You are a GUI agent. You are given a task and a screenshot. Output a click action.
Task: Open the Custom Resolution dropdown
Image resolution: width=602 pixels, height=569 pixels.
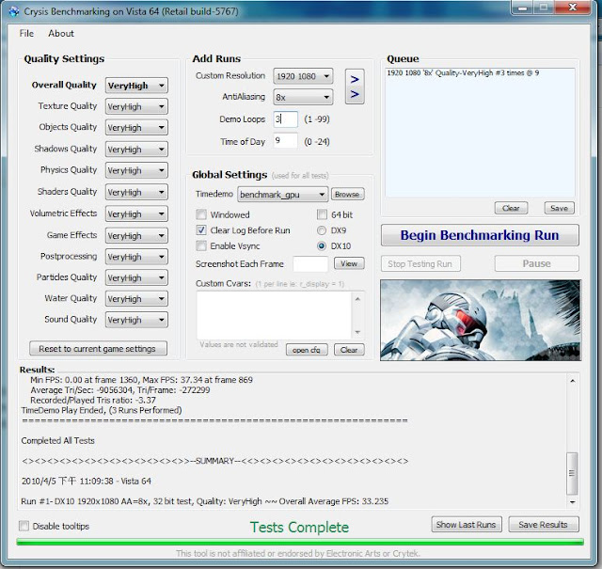pyautogui.click(x=303, y=76)
